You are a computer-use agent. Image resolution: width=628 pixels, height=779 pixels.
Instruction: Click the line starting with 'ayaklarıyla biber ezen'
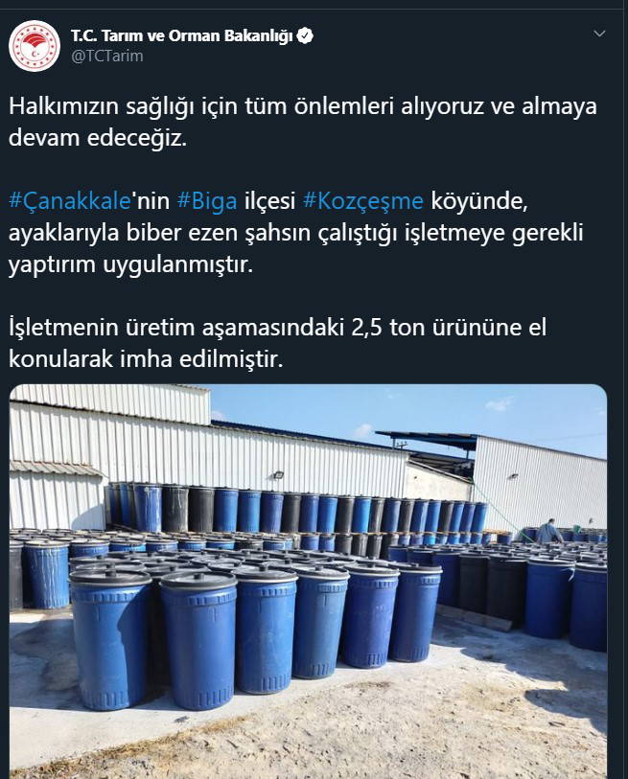click(296, 233)
